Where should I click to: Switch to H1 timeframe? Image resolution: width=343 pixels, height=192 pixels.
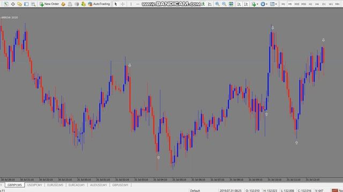[x=310, y=4]
